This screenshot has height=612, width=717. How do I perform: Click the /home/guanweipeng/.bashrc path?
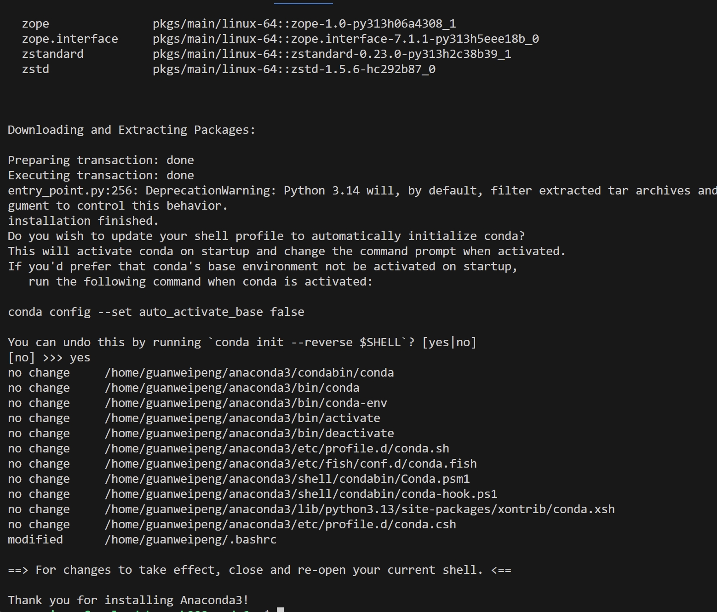(x=190, y=539)
